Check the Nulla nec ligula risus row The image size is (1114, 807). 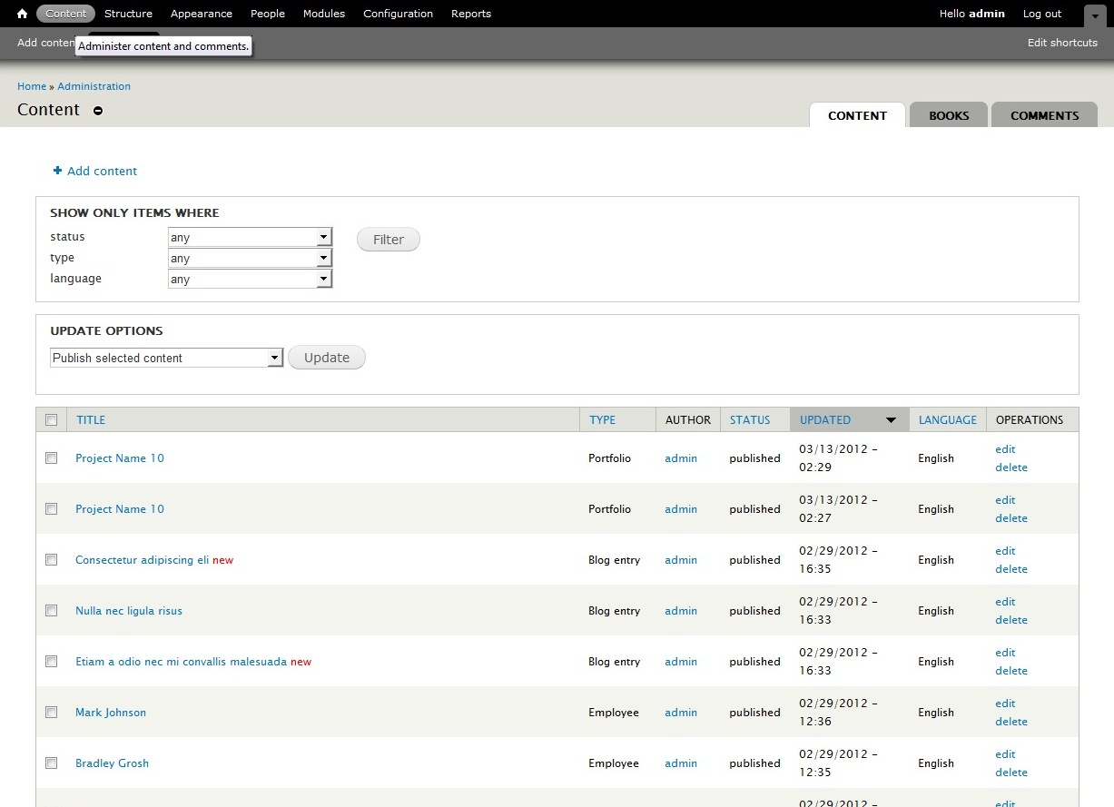tap(52, 611)
